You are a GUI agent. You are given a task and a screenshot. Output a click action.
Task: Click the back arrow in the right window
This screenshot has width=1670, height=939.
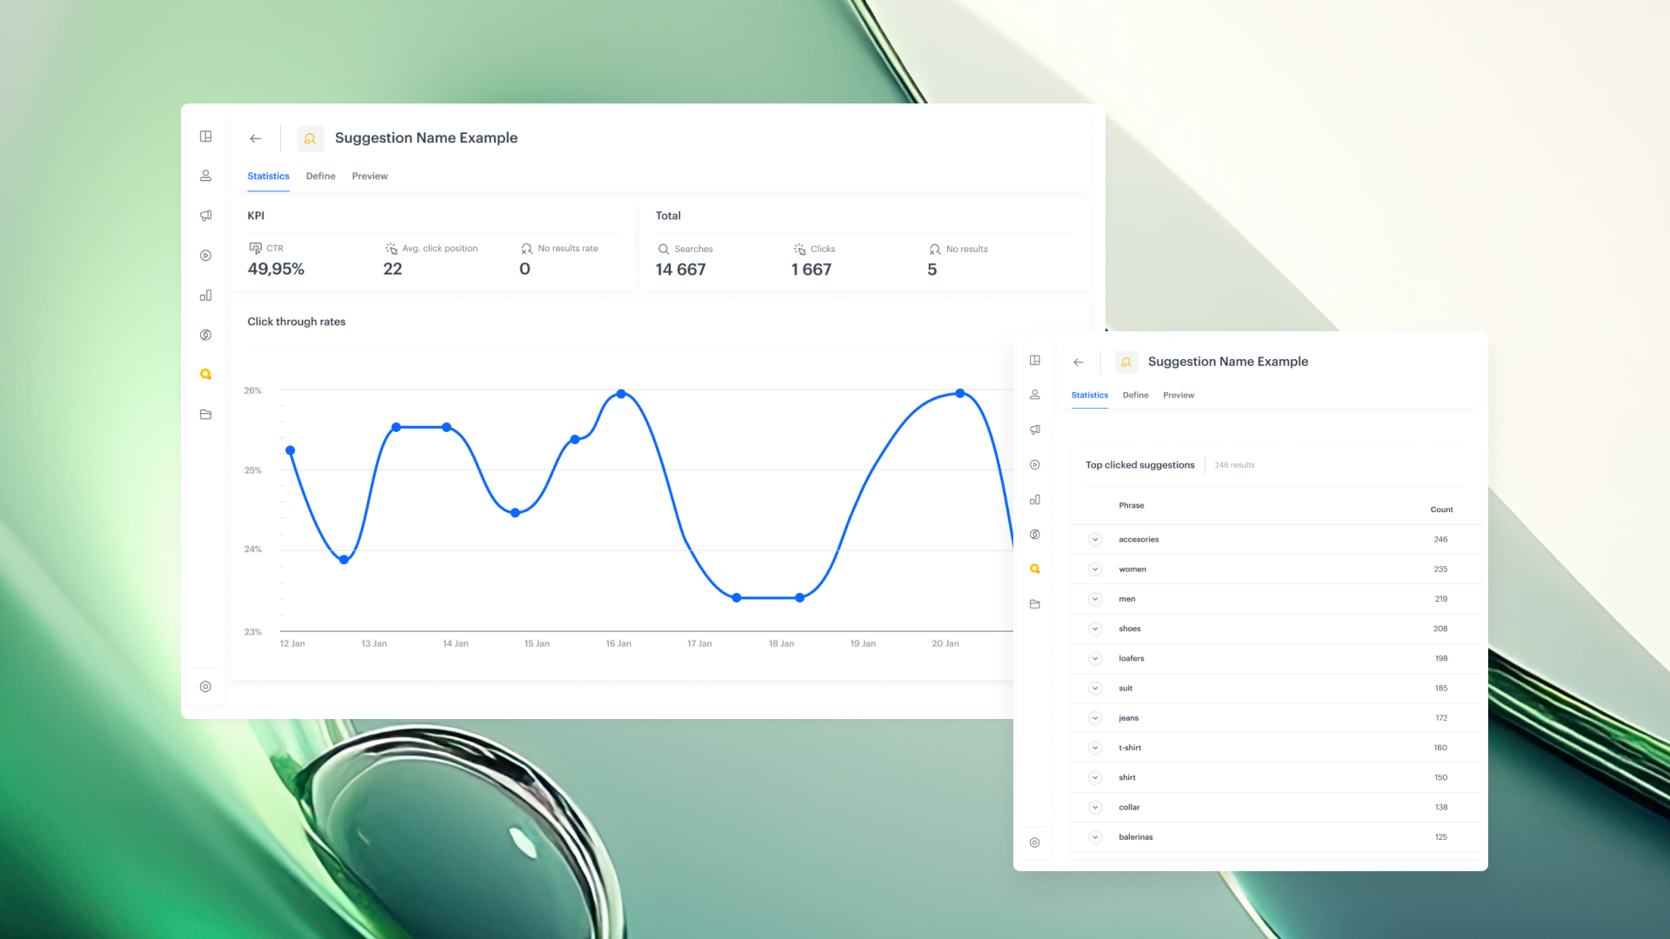[1079, 363]
